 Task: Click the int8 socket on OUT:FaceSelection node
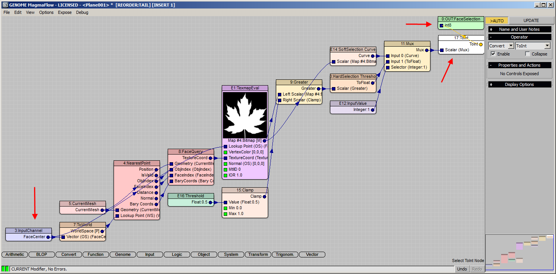pyautogui.click(x=441, y=25)
